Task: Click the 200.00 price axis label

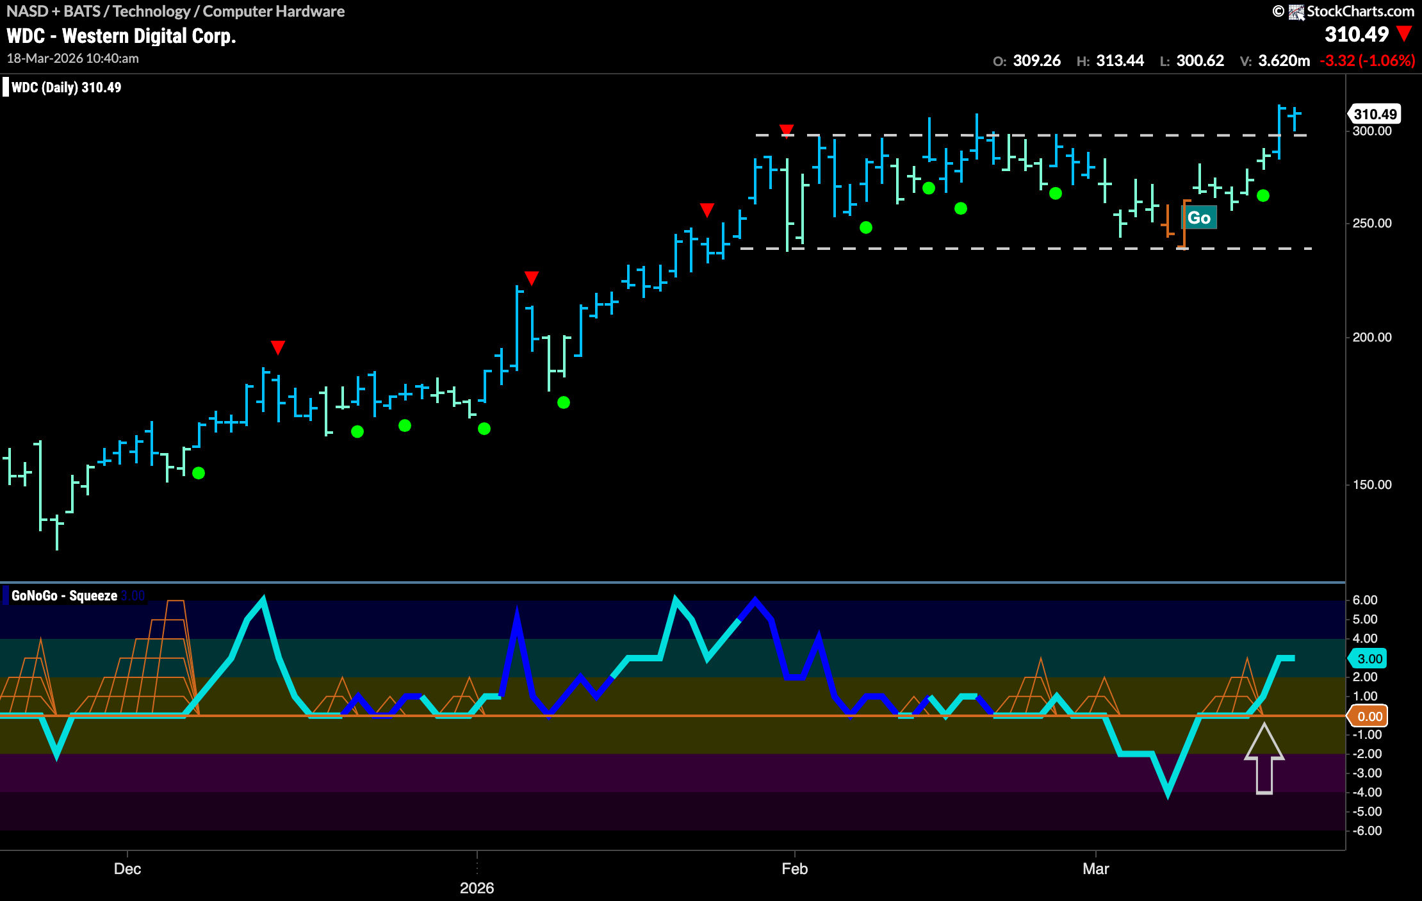Action: click(1371, 337)
